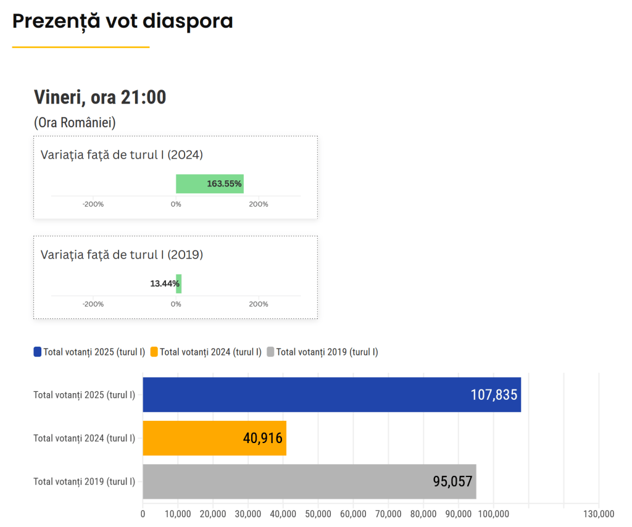Hide the 2024 series via its legend text

click(210, 352)
